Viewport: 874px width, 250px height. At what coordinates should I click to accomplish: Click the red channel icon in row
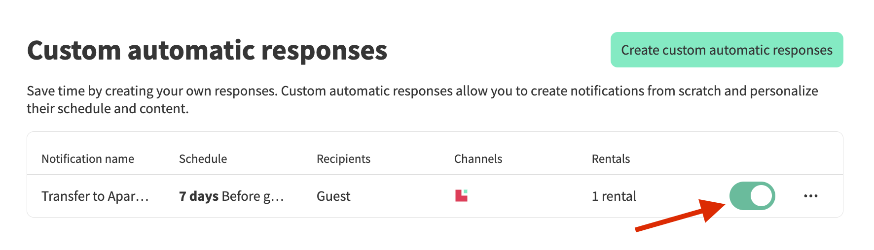pos(461,196)
